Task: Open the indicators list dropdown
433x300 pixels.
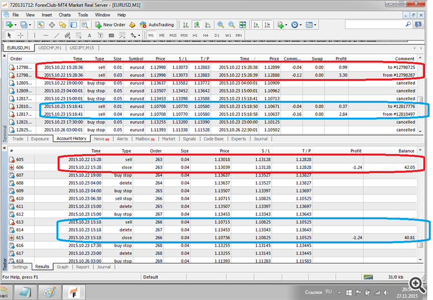Action: coord(286,25)
